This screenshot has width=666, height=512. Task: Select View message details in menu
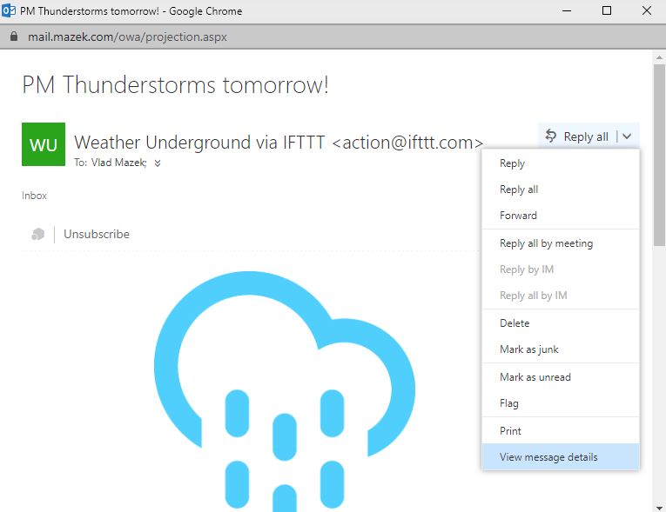click(548, 457)
